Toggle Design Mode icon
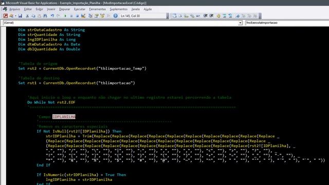The image size is (329, 185). point(83,16)
